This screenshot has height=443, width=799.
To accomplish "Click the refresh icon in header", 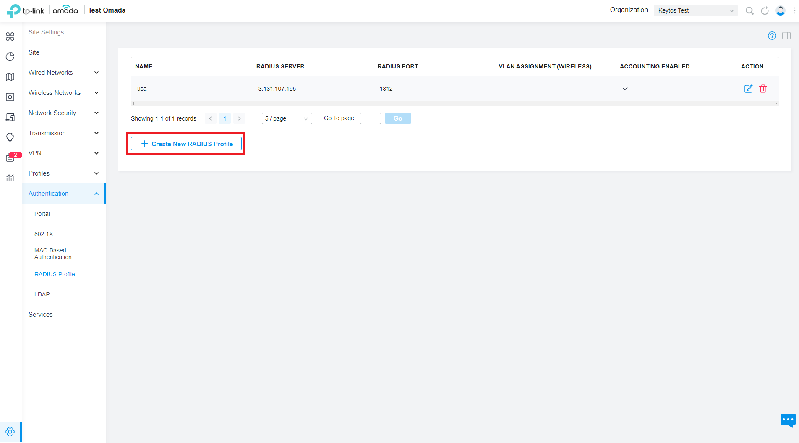I will [x=765, y=10].
